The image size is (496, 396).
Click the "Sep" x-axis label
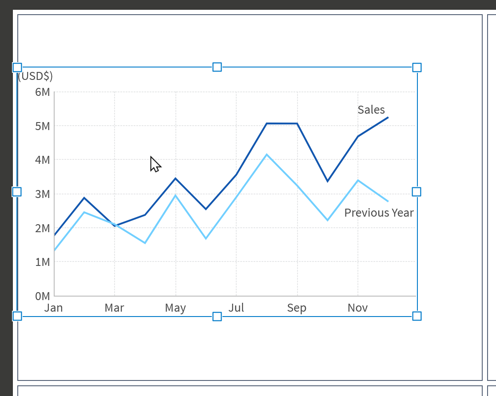297,308
